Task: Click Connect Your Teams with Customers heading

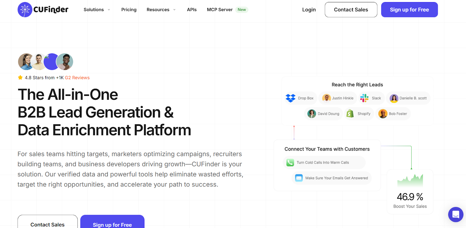Action: (327, 149)
